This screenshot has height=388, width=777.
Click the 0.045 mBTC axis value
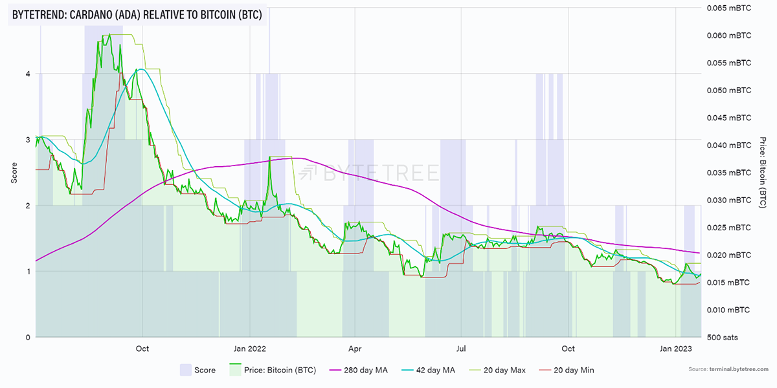pos(729,118)
